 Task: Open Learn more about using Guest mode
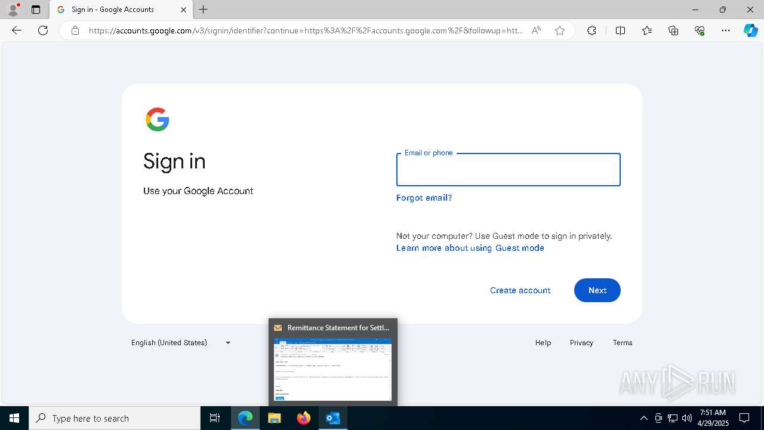[x=470, y=248]
